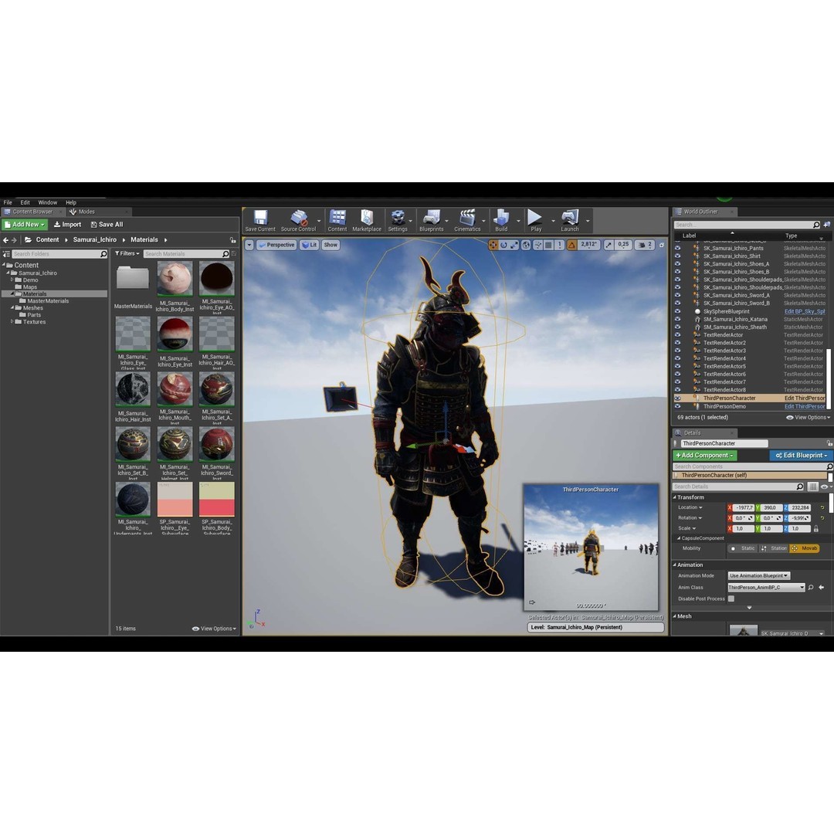Click the Save Current toolbar icon
The image size is (834, 834).
click(x=260, y=220)
